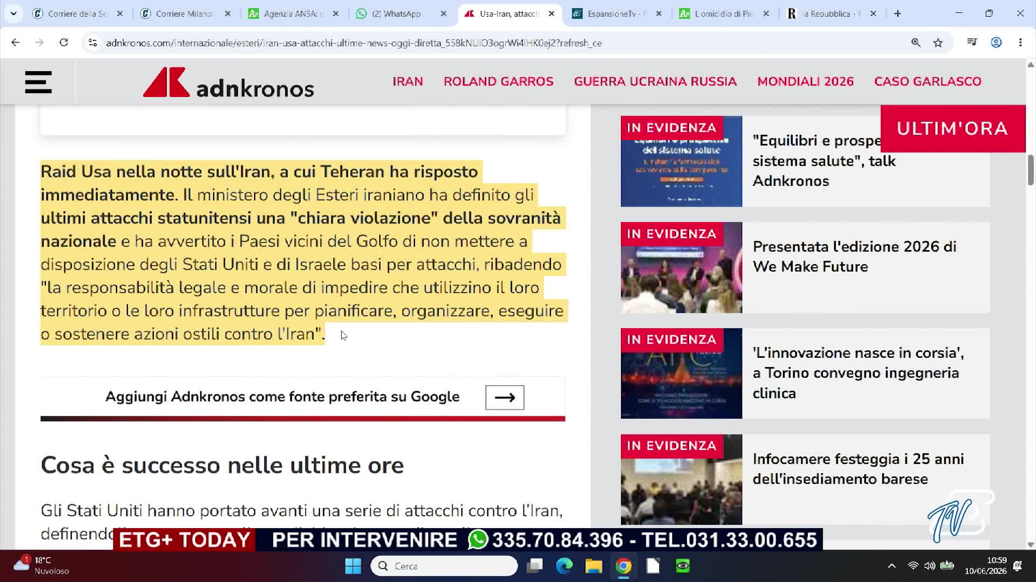This screenshot has height=582, width=1036.
Task: Click the Torino convegno article thumbnail
Action: (681, 373)
